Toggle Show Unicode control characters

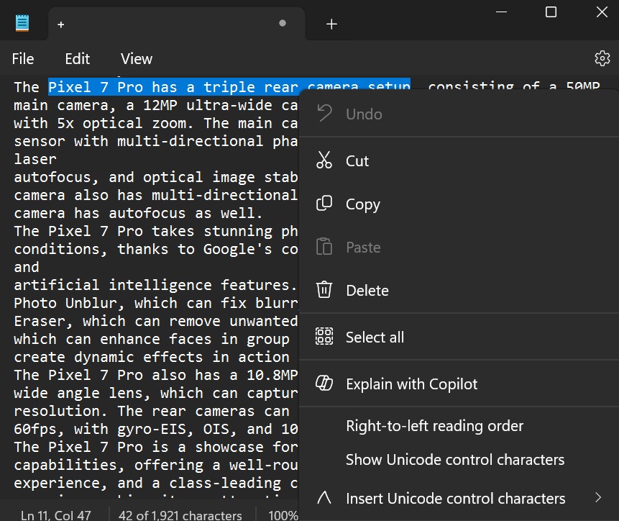pos(459,459)
